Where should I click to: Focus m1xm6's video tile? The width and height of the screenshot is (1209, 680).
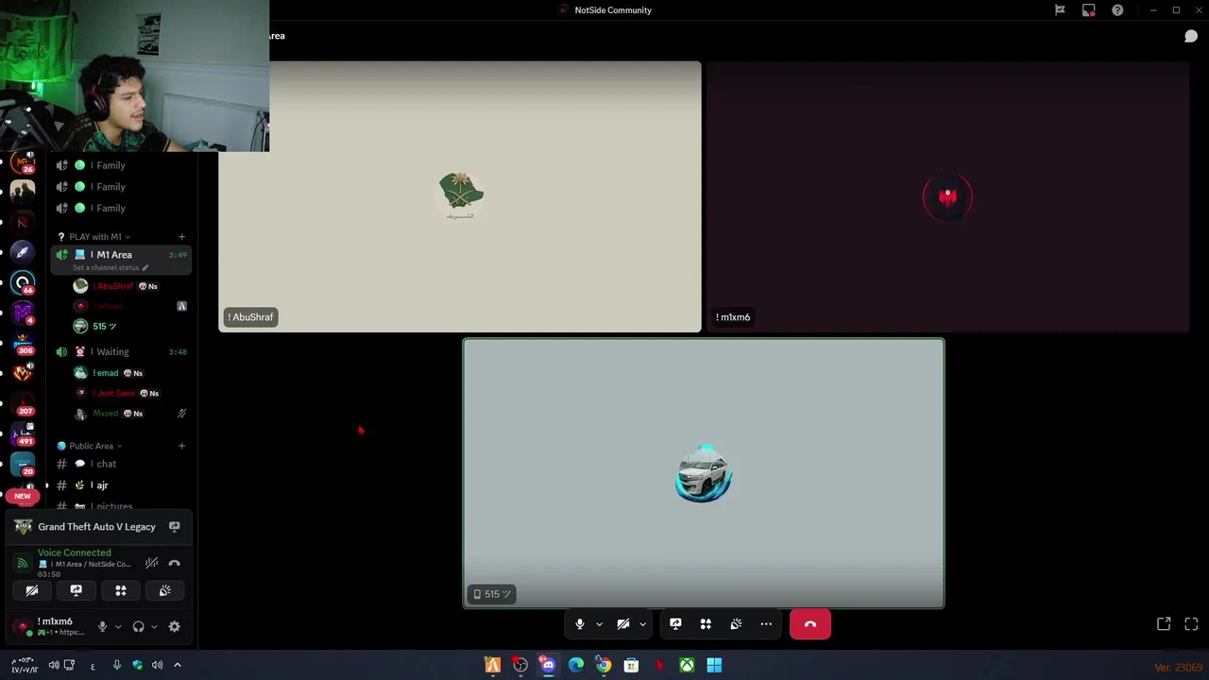point(947,196)
